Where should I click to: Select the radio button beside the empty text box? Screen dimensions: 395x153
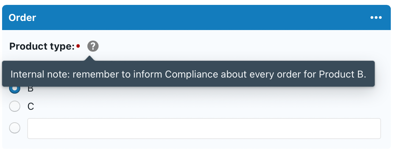[15, 128]
